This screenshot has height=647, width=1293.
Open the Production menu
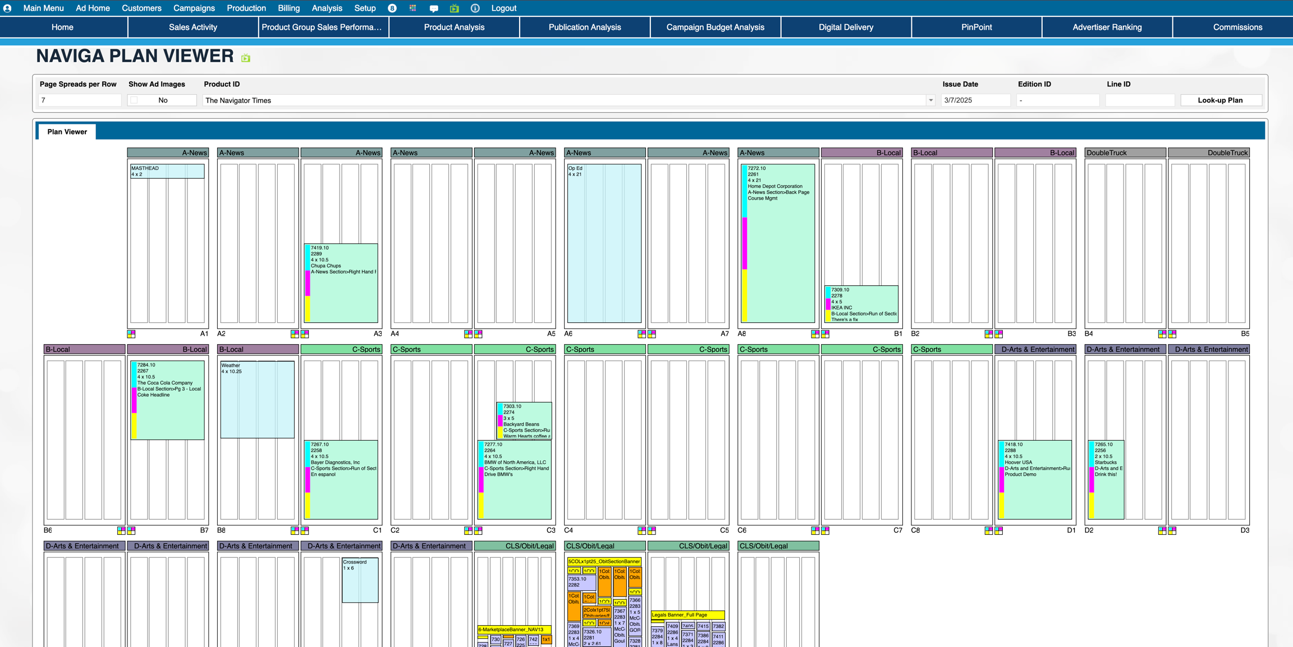pyautogui.click(x=246, y=8)
